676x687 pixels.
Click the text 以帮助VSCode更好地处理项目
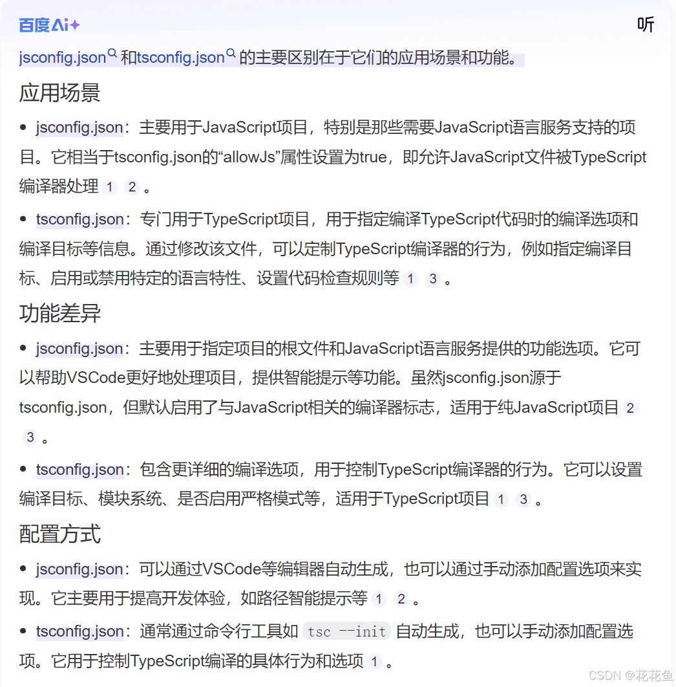pyautogui.click(x=128, y=378)
